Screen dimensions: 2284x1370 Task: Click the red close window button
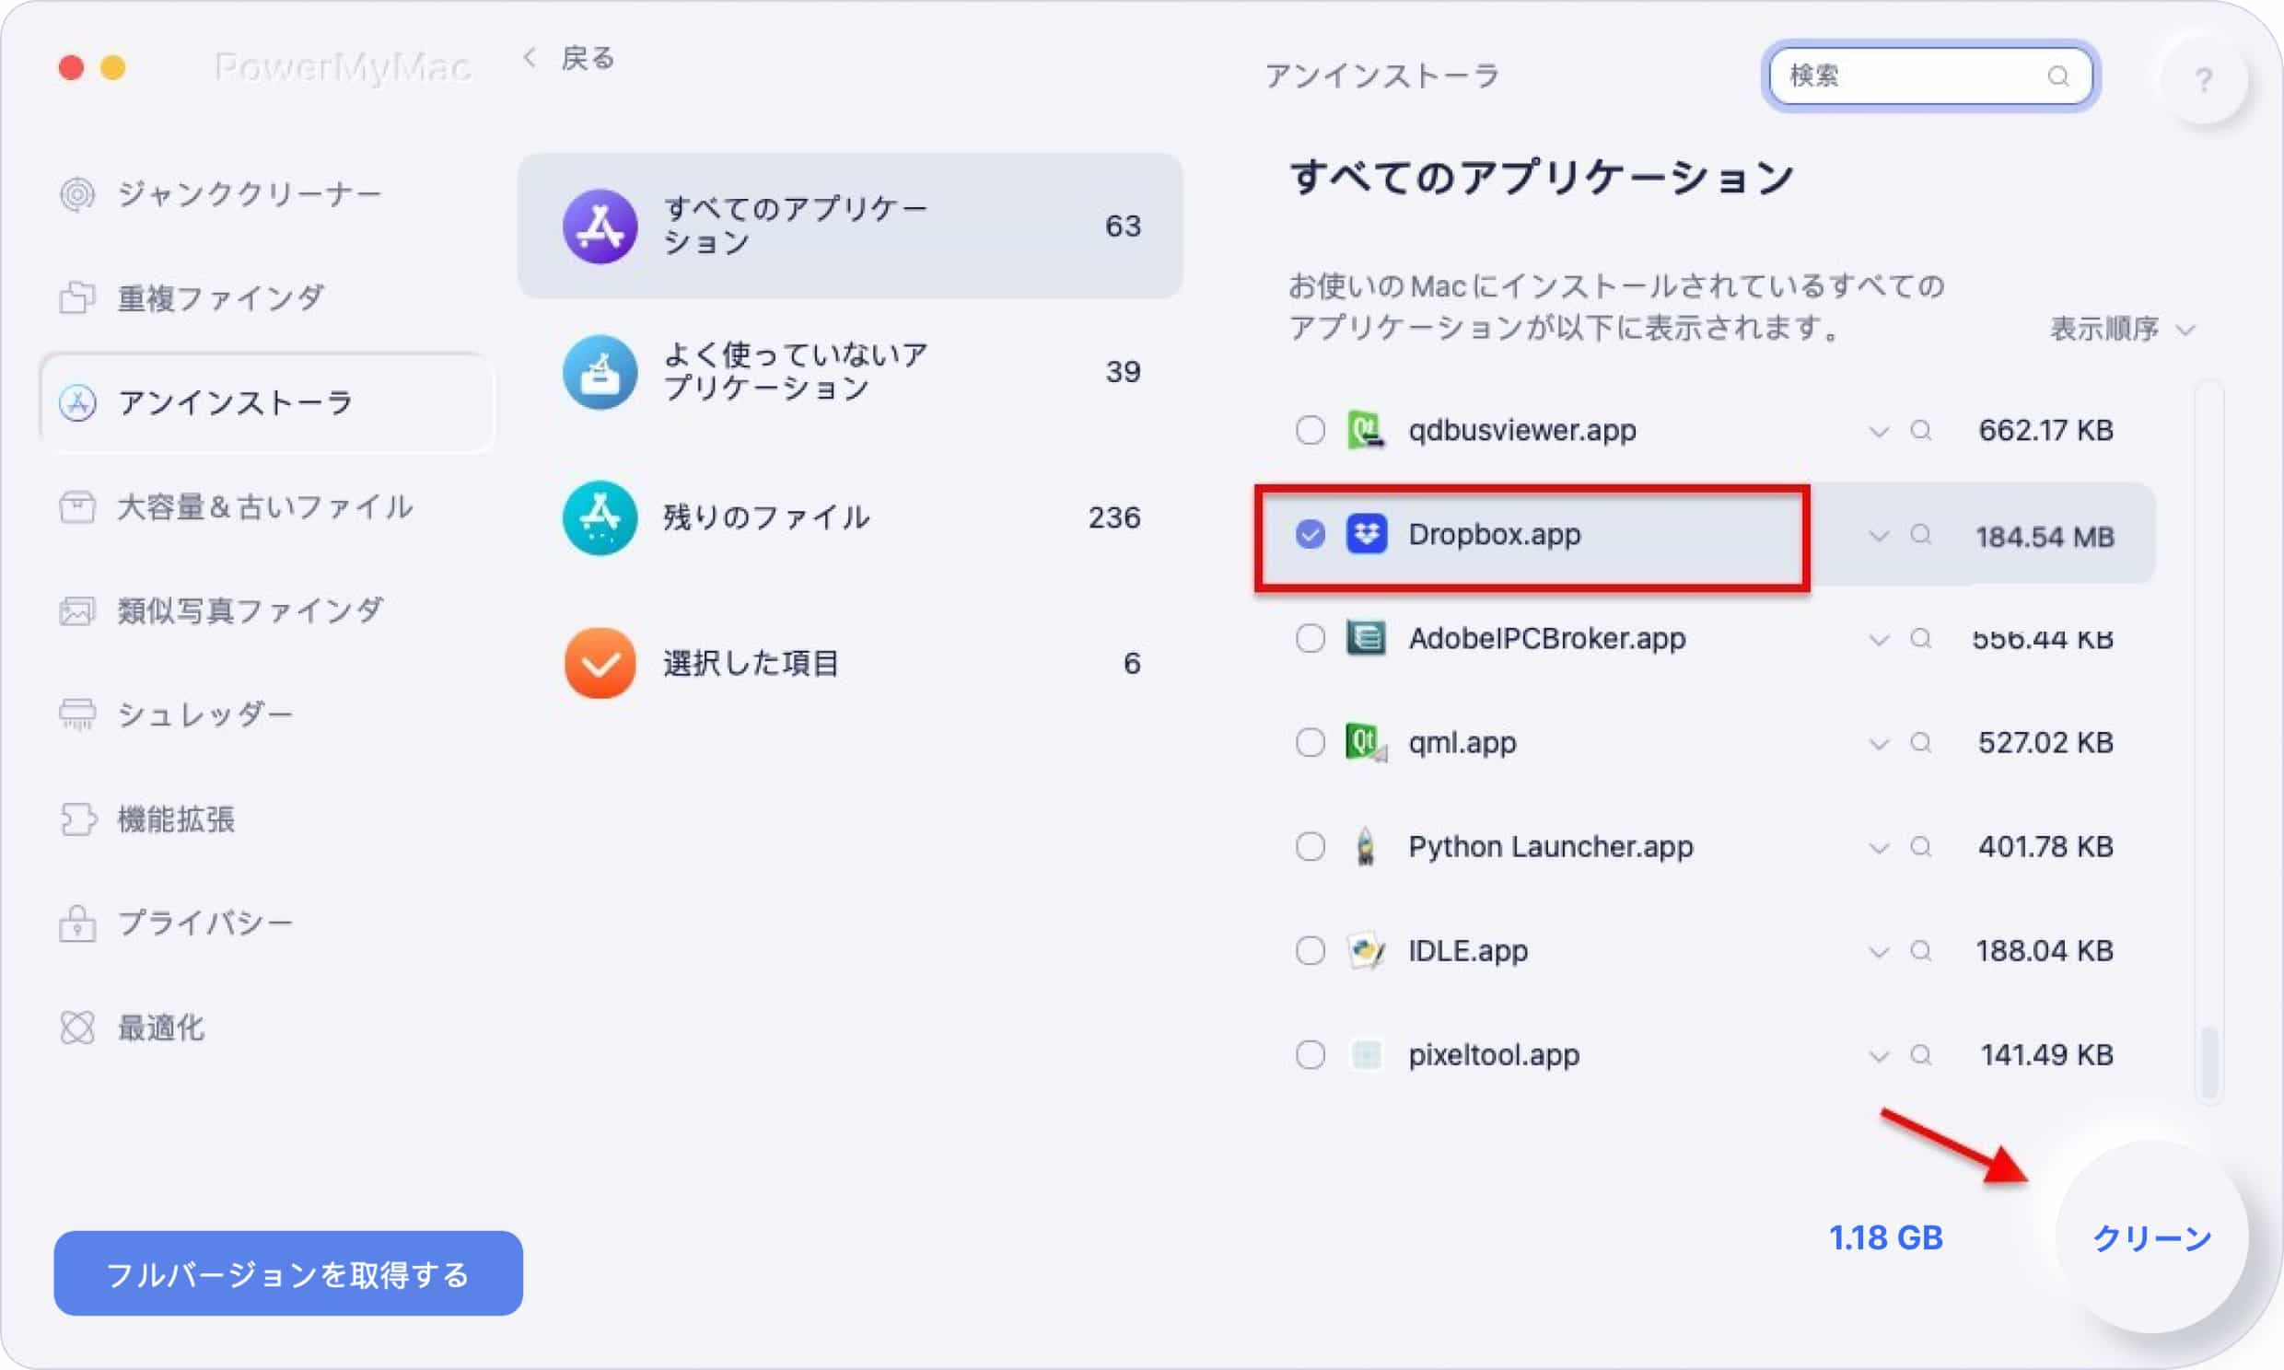(x=71, y=67)
